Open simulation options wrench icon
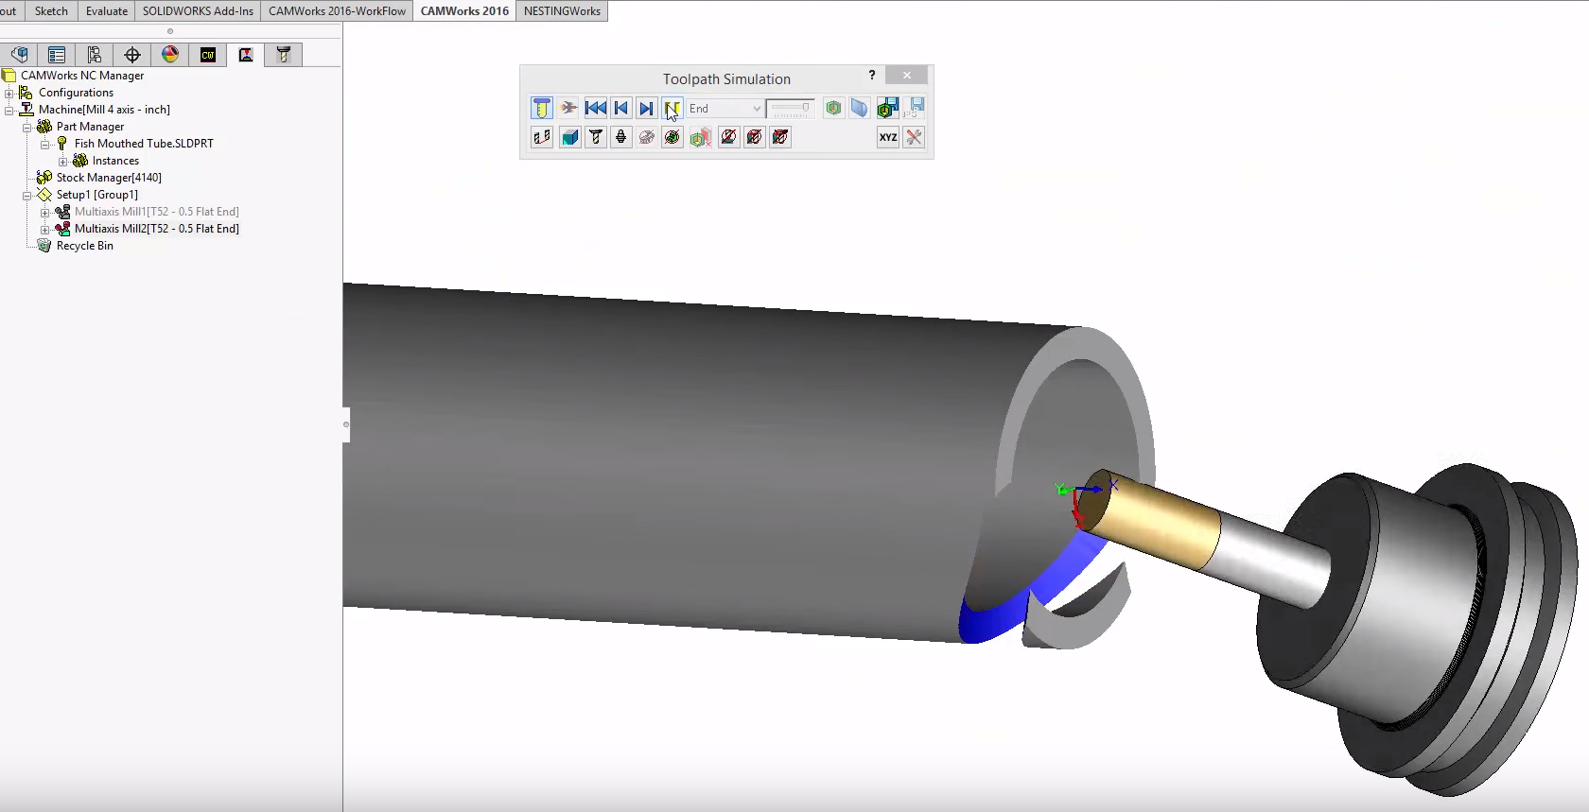 click(914, 138)
